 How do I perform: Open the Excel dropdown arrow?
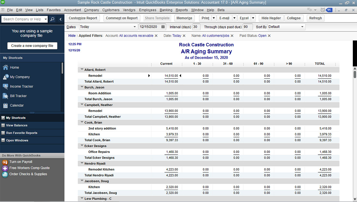[253, 18]
